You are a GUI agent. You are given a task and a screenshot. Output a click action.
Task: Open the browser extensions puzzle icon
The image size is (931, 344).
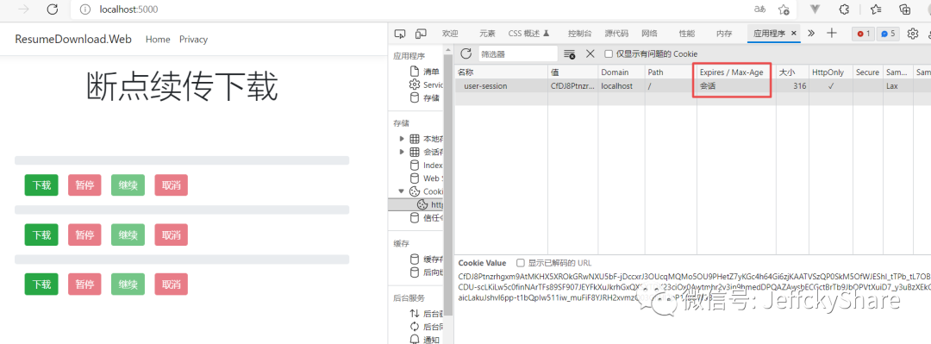pyautogui.click(x=844, y=9)
